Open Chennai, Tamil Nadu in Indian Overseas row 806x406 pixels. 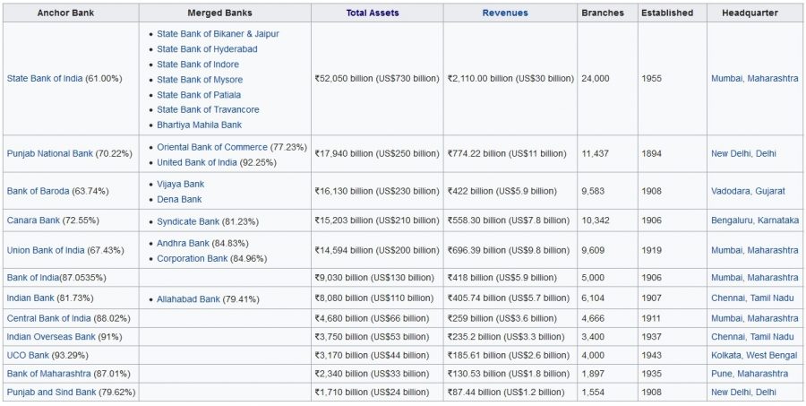752,337
